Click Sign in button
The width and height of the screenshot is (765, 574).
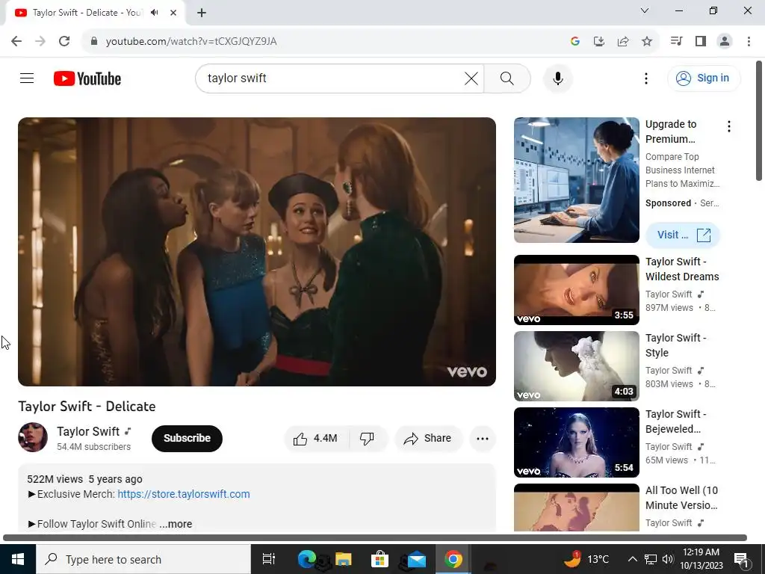coord(704,78)
